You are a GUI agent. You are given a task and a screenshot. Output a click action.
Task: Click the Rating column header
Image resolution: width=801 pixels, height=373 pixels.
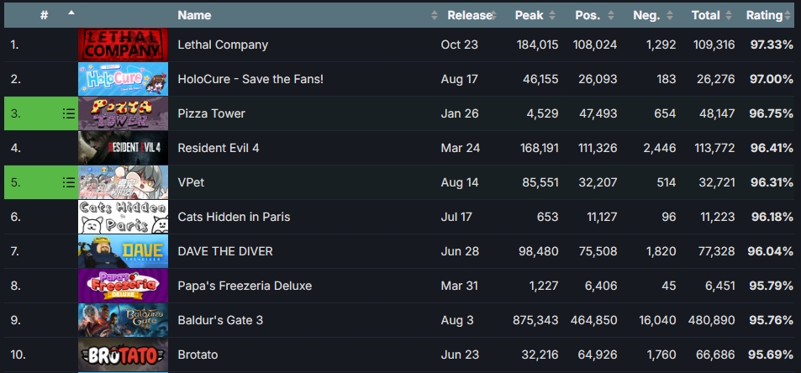tap(764, 15)
